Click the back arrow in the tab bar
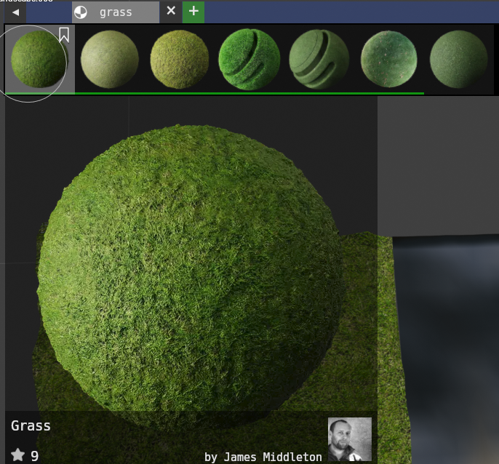499x464 pixels. point(15,12)
